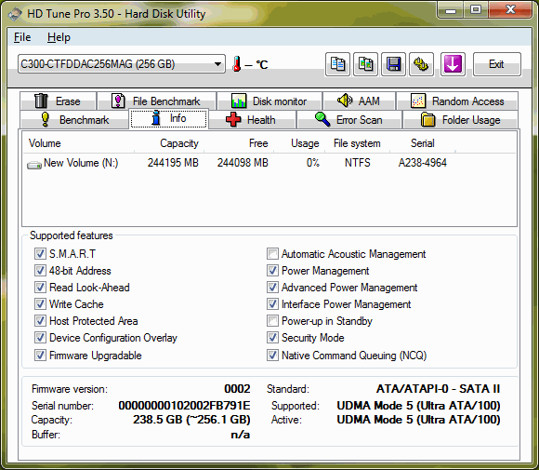The width and height of the screenshot is (539, 470).
Task: Toggle the Advanced Power Management checkbox
Action: (272, 288)
